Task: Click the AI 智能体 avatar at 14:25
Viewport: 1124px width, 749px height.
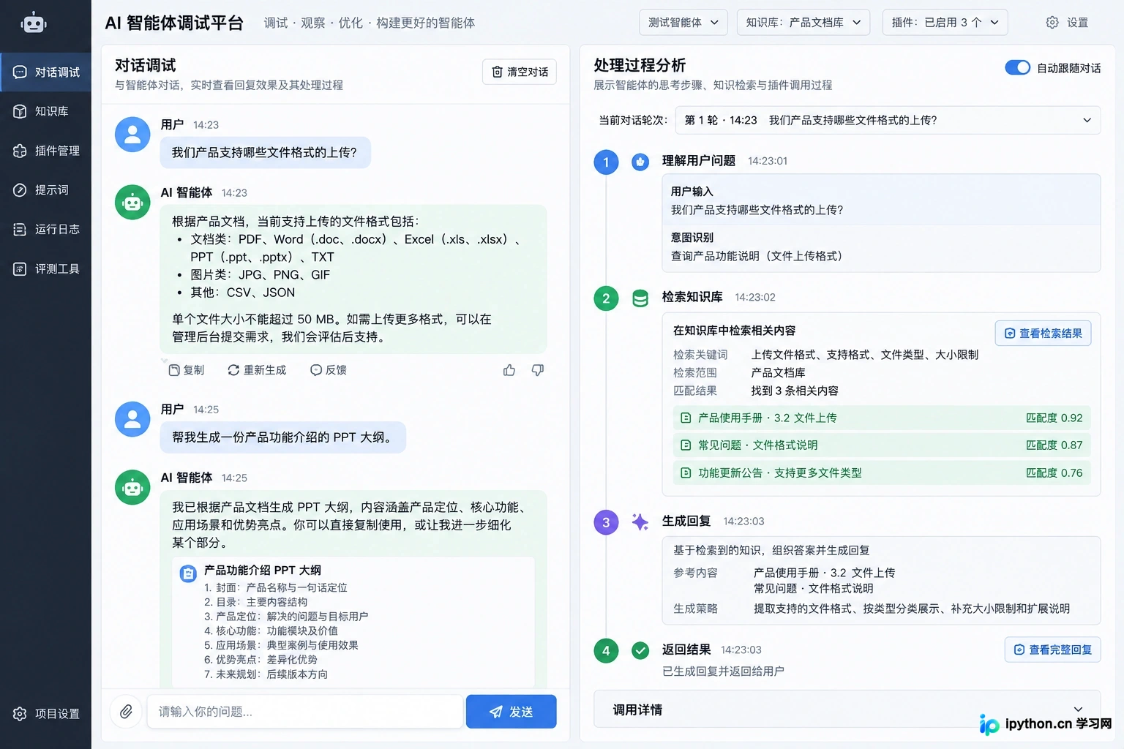Action: pos(132,487)
